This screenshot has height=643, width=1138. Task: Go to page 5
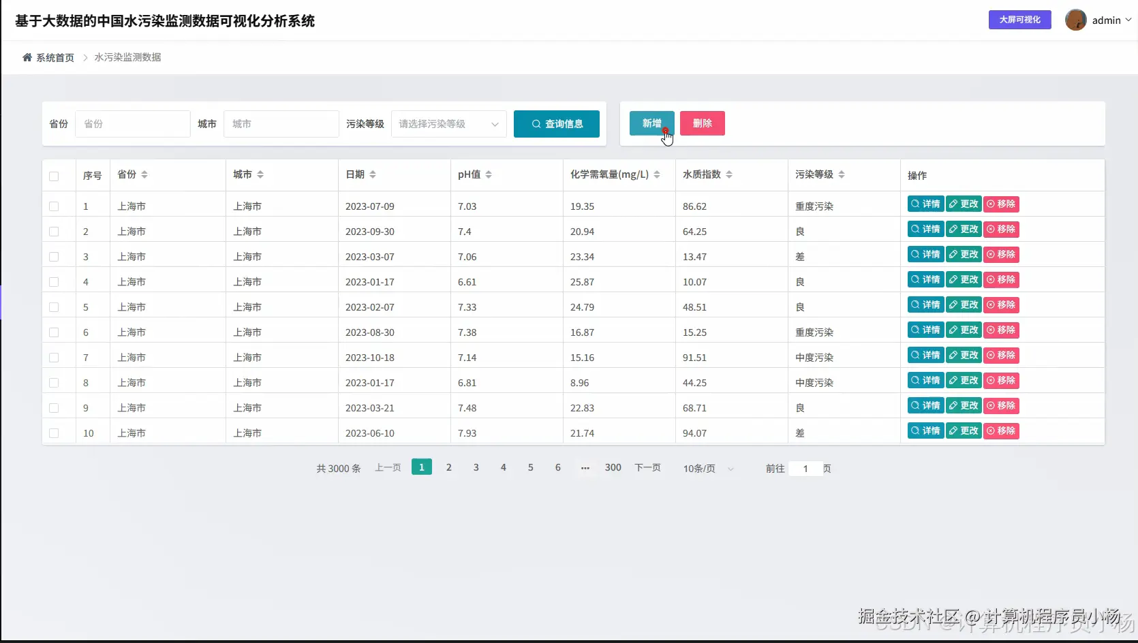(531, 467)
